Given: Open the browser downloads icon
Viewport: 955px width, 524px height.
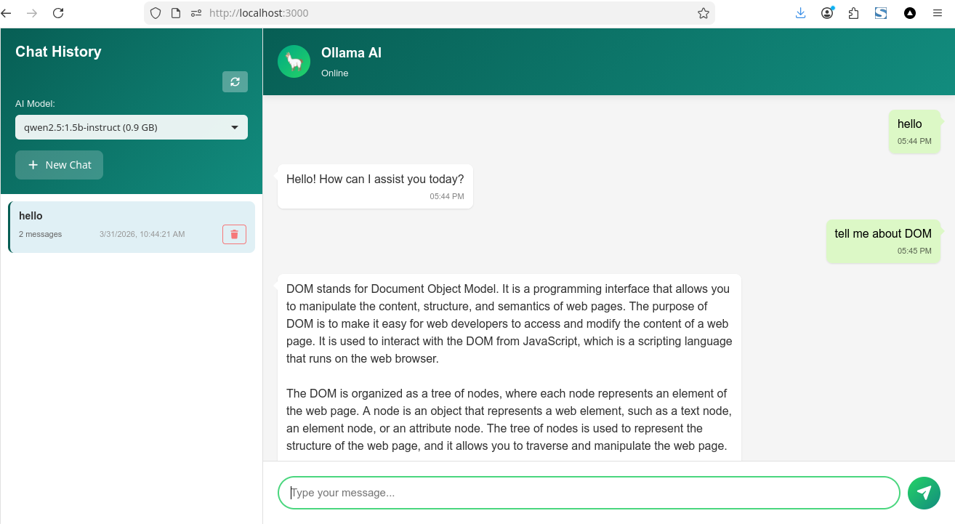Looking at the screenshot, I should click(800, 12).
